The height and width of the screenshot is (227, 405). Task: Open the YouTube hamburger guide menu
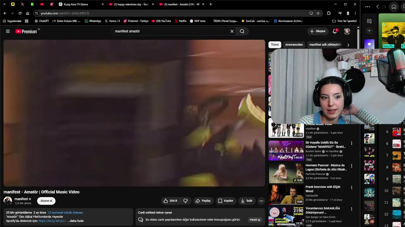[8, 31]
